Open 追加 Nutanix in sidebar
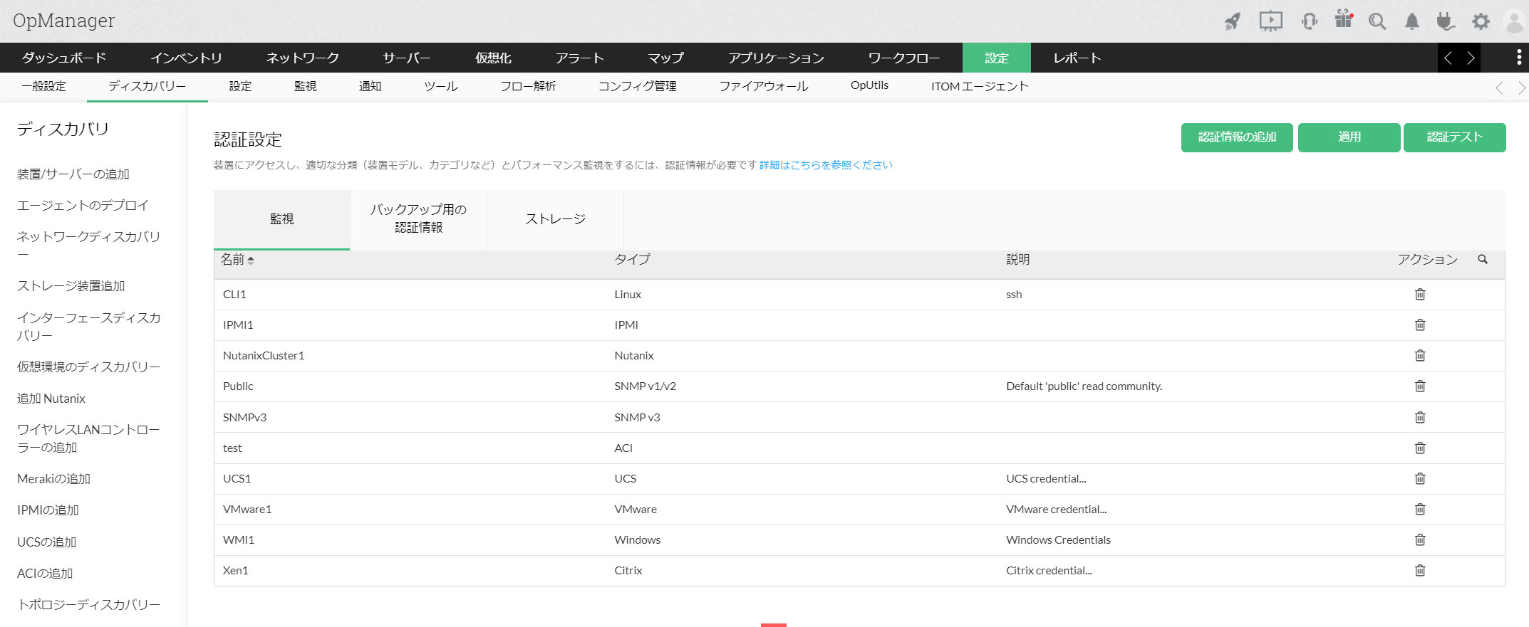The height and width of the screenshot is (627, 1529). (51, 399)
